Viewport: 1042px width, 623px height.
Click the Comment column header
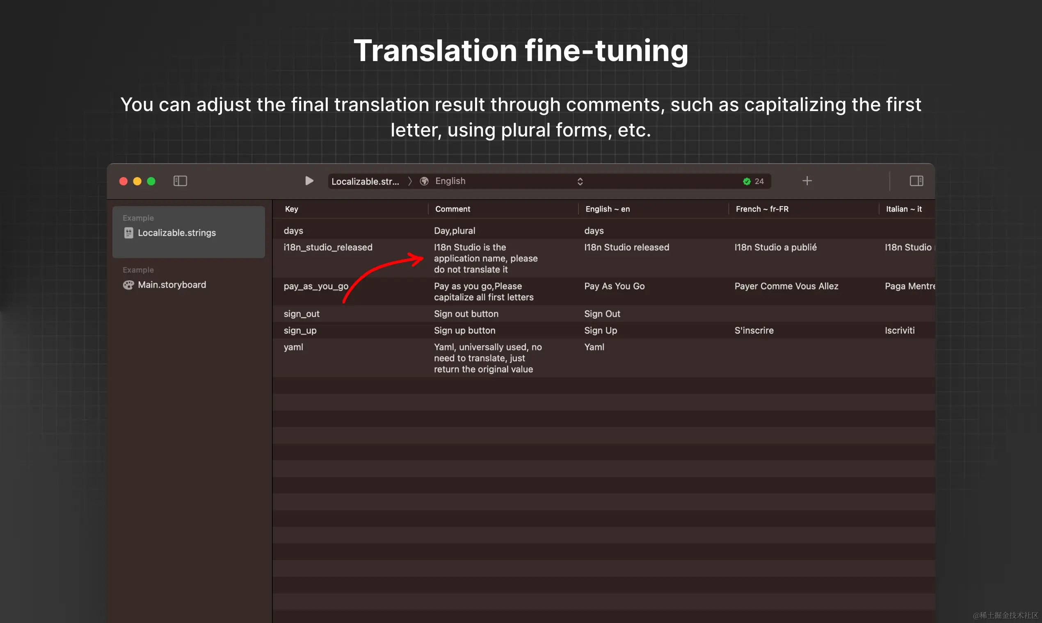click(452, 209)
